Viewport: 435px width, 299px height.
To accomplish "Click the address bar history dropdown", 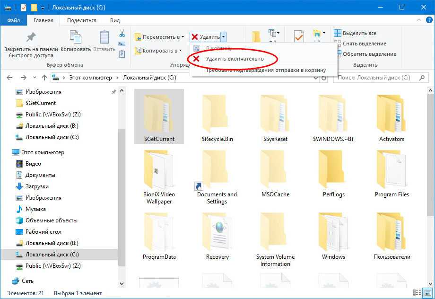I will click(x=316, y=78).
